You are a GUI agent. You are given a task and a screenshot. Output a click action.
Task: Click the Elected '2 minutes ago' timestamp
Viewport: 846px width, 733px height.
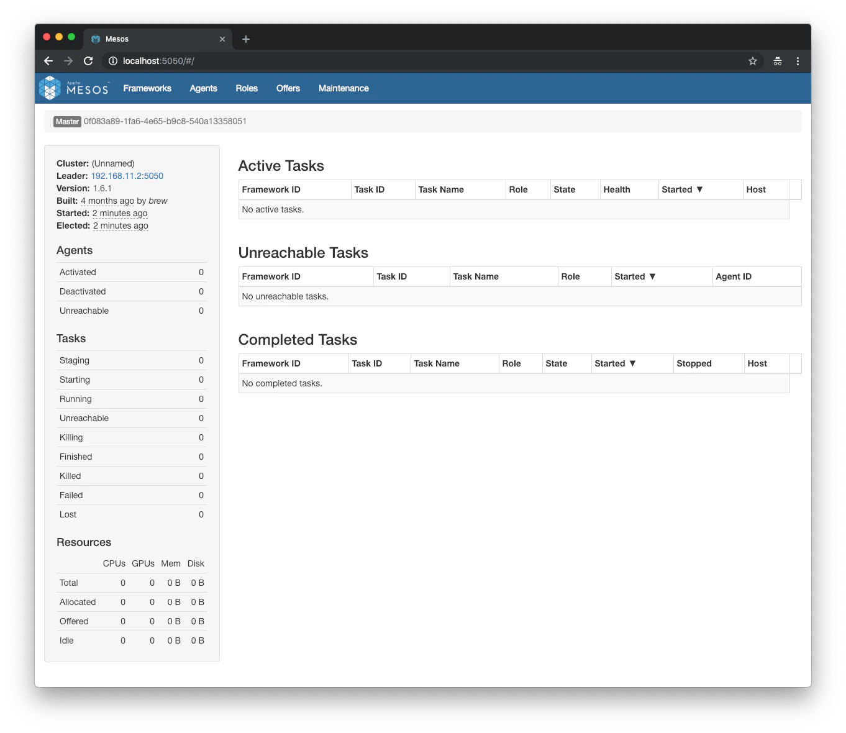[121, 225]
